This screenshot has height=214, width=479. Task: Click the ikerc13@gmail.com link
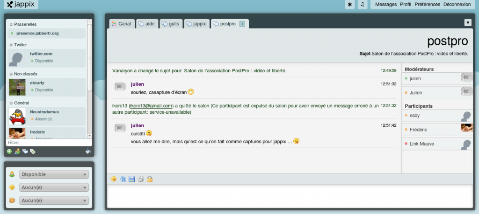click(x=151, y=106)
